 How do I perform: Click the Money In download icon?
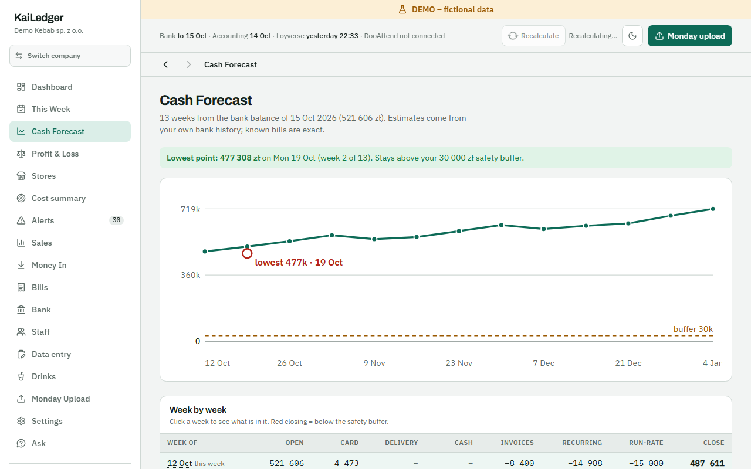coord(21,265)
